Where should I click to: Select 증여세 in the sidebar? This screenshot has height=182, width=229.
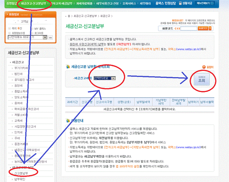(x=18, y=103)
